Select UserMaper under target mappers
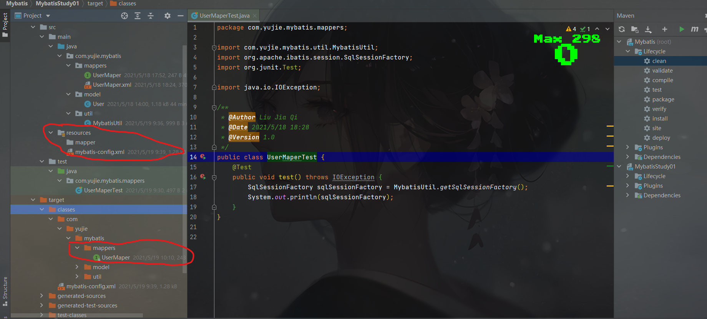The width and height of the screenshot is (707, 319). tap(116, 258)
